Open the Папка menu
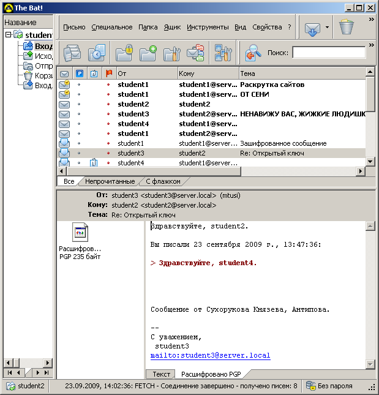The height and width of the screenshot is (395, 379). tap(148, 27)
